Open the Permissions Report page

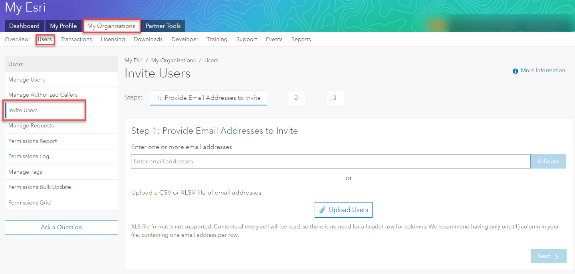pyautogui.click(x=32, y=141)
